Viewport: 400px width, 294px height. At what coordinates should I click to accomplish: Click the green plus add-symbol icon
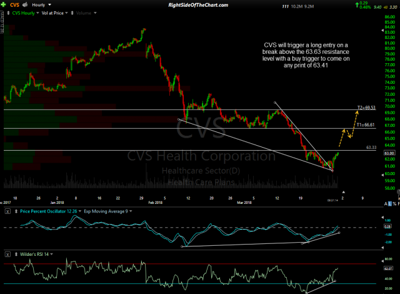4,4
